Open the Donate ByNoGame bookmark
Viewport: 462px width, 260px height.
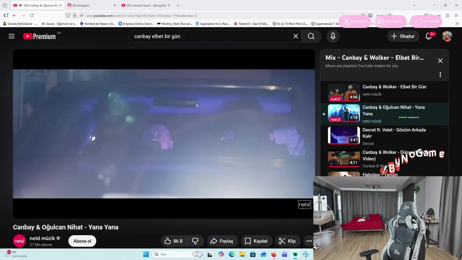point(20,24)
